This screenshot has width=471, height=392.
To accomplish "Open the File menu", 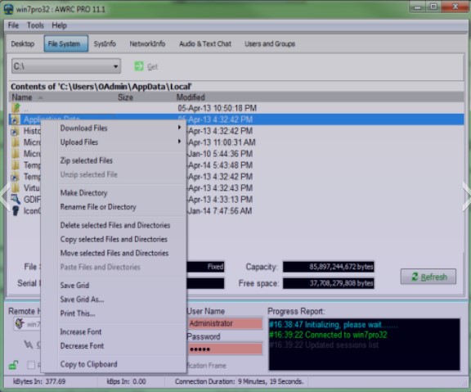I will pos(13,25).
